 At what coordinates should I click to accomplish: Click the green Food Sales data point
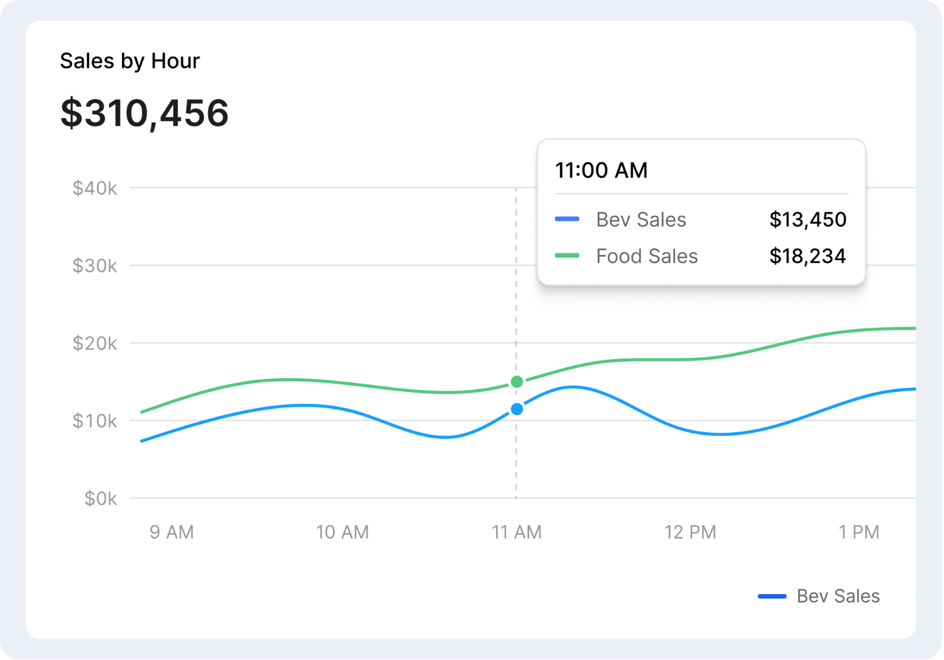(x=517, y=382)
